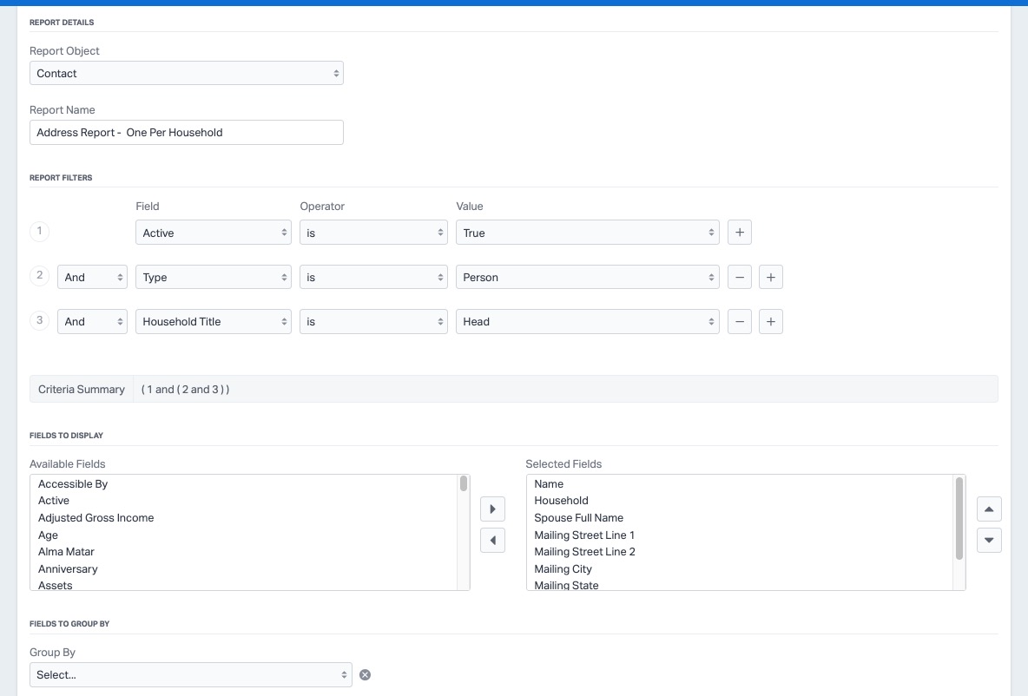Move selected field down in order
Screen dimensions: 1028x696
(989, 540)
